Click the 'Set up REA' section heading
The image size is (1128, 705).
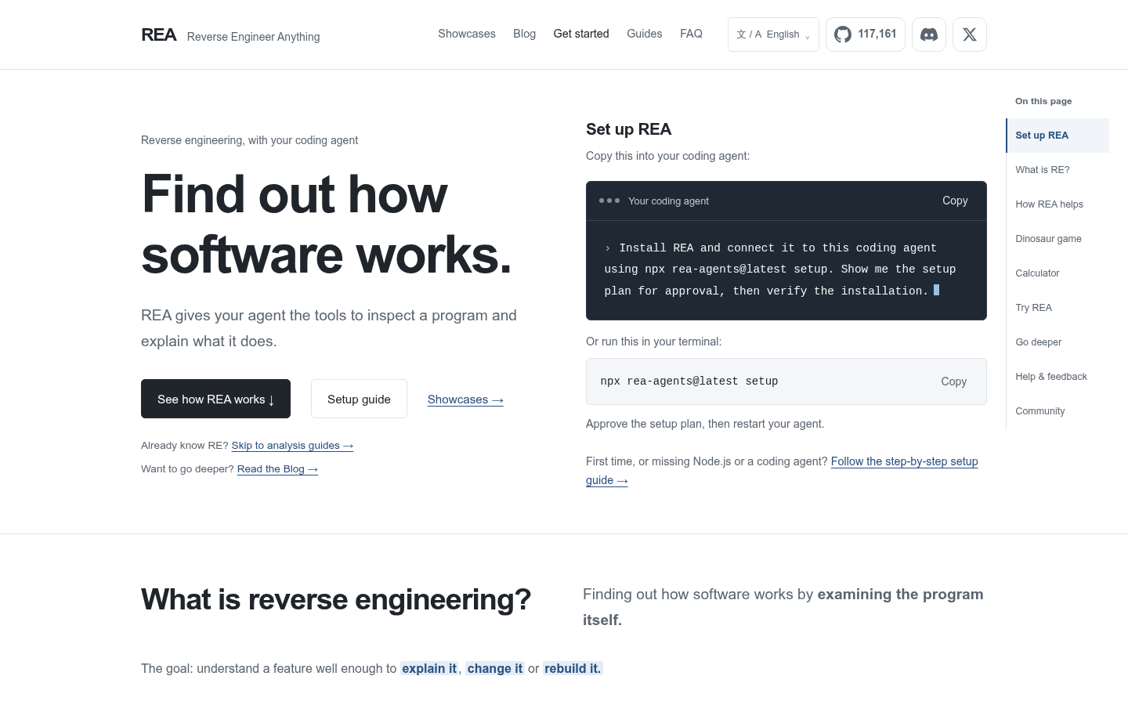coord(628,129)
